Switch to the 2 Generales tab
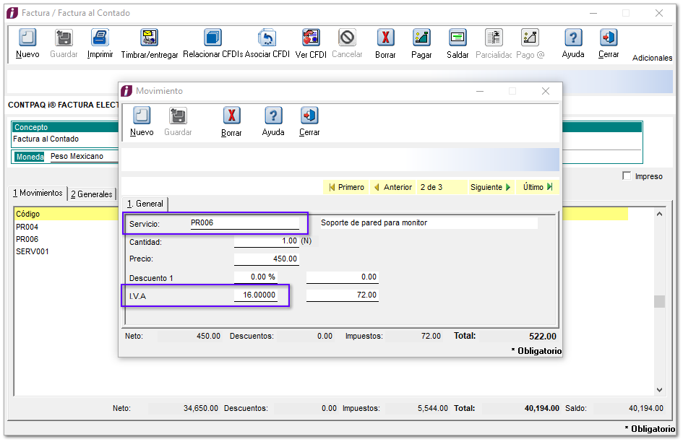The height and width of the screenshot is (442, 683). click(91, 194)
